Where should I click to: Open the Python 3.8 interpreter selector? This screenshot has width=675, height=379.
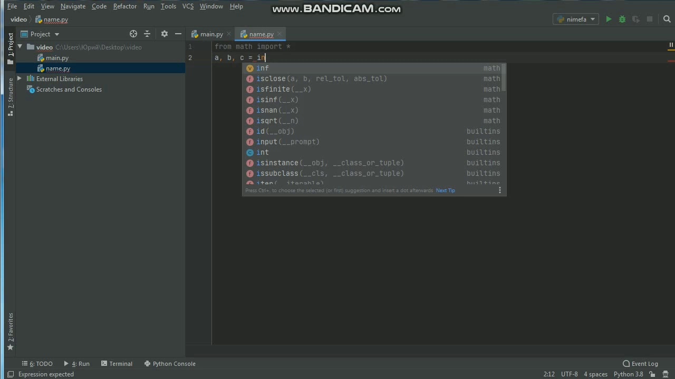(628, 374)
